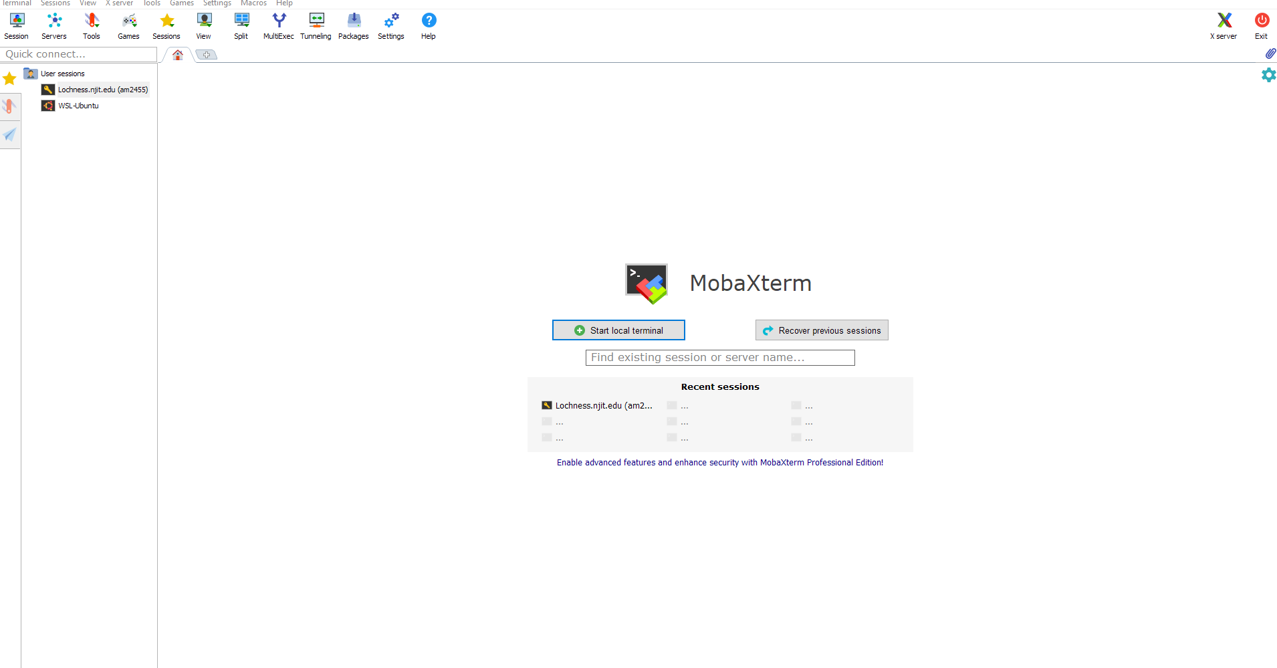Select the paper plane Macros sidebar tab
The height and width of the screenshot is (668, 1277).
pos(9,135)
